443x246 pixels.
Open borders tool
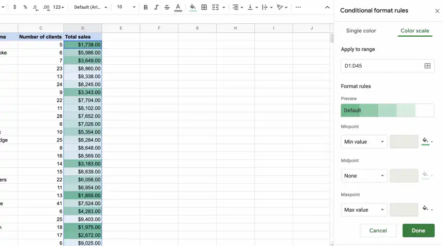(204, 7)
